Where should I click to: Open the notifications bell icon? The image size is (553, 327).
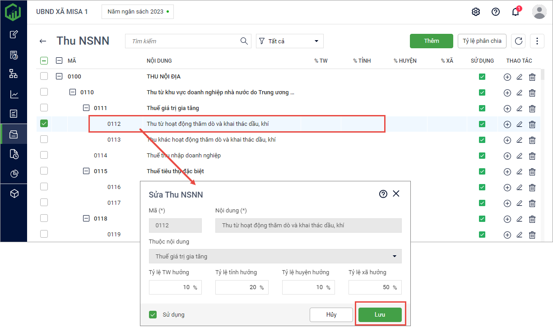[515, 12]
